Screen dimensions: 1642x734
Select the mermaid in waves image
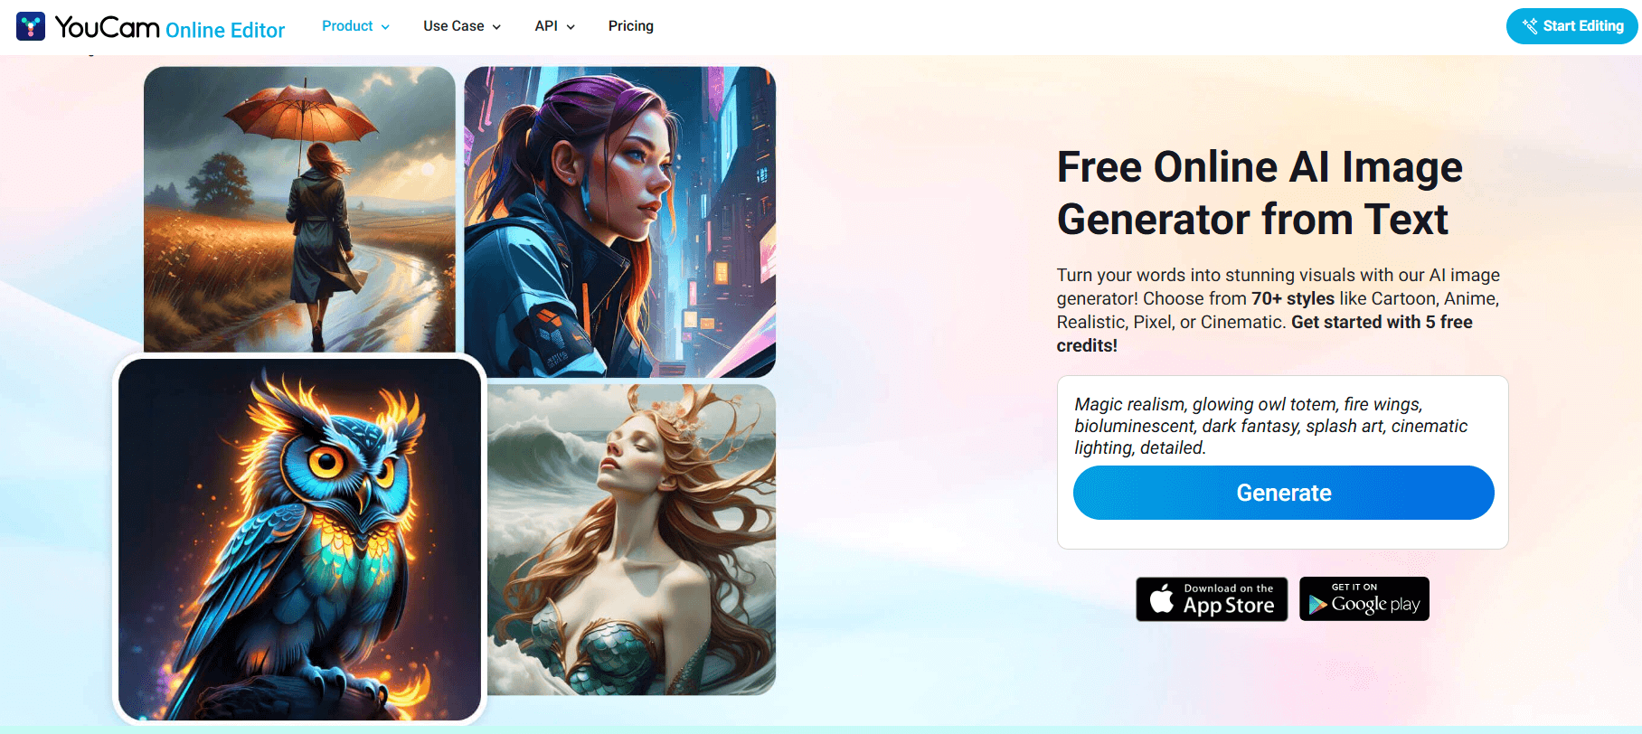[x=631, y=540]
